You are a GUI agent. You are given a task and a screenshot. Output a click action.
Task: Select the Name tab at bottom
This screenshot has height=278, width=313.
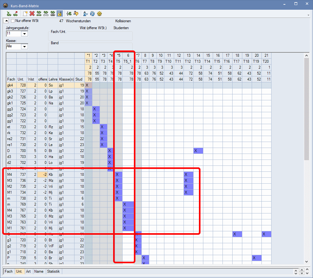pyautogui.click(x=39, y=271)
